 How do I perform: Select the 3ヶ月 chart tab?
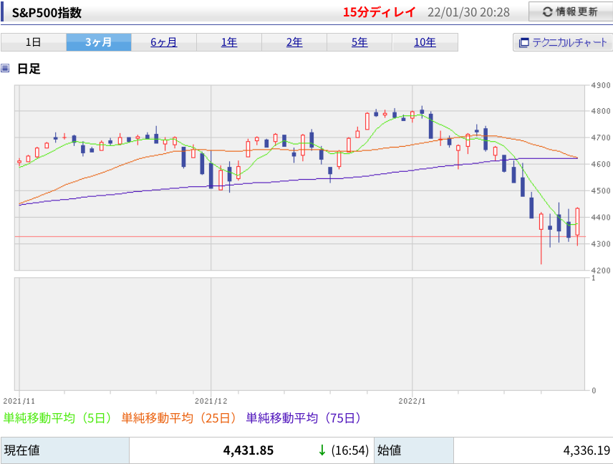click(99, 42)
